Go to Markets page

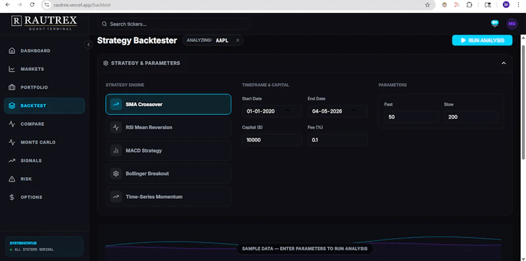point(44,70)
